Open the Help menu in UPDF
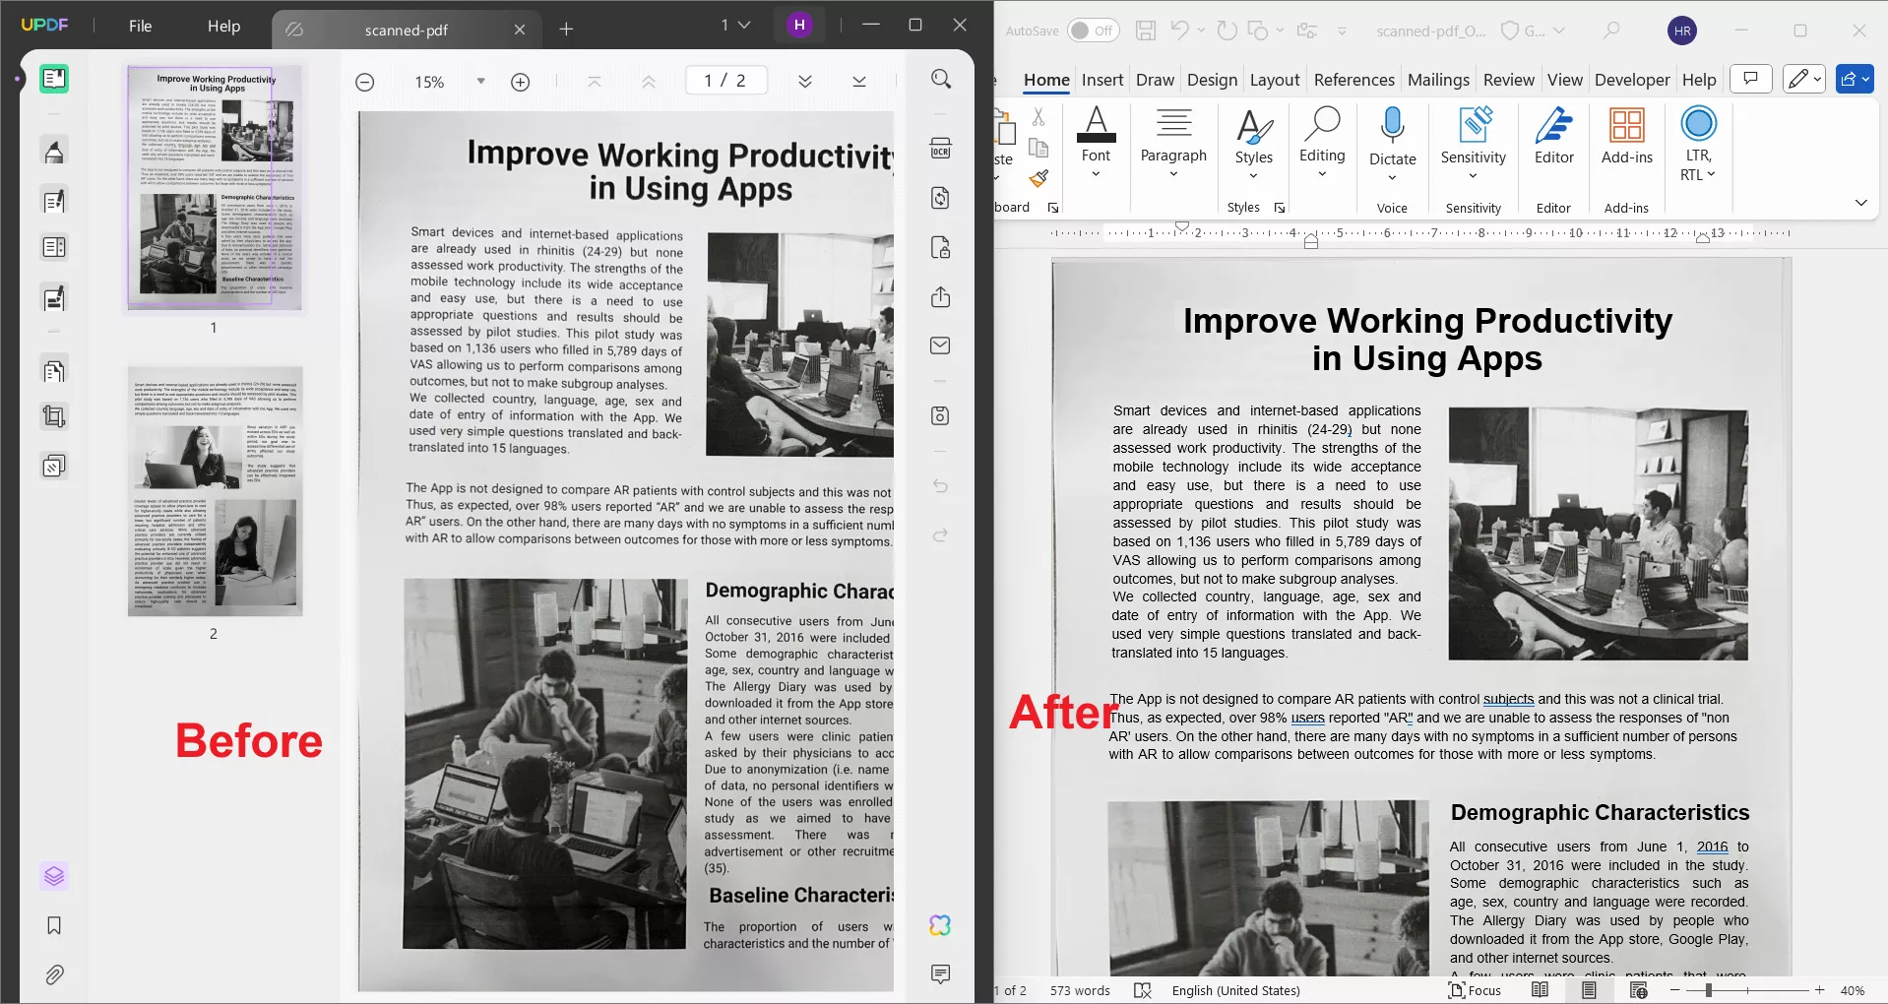Screen dimensions: 1888x1004 (223, 26)
